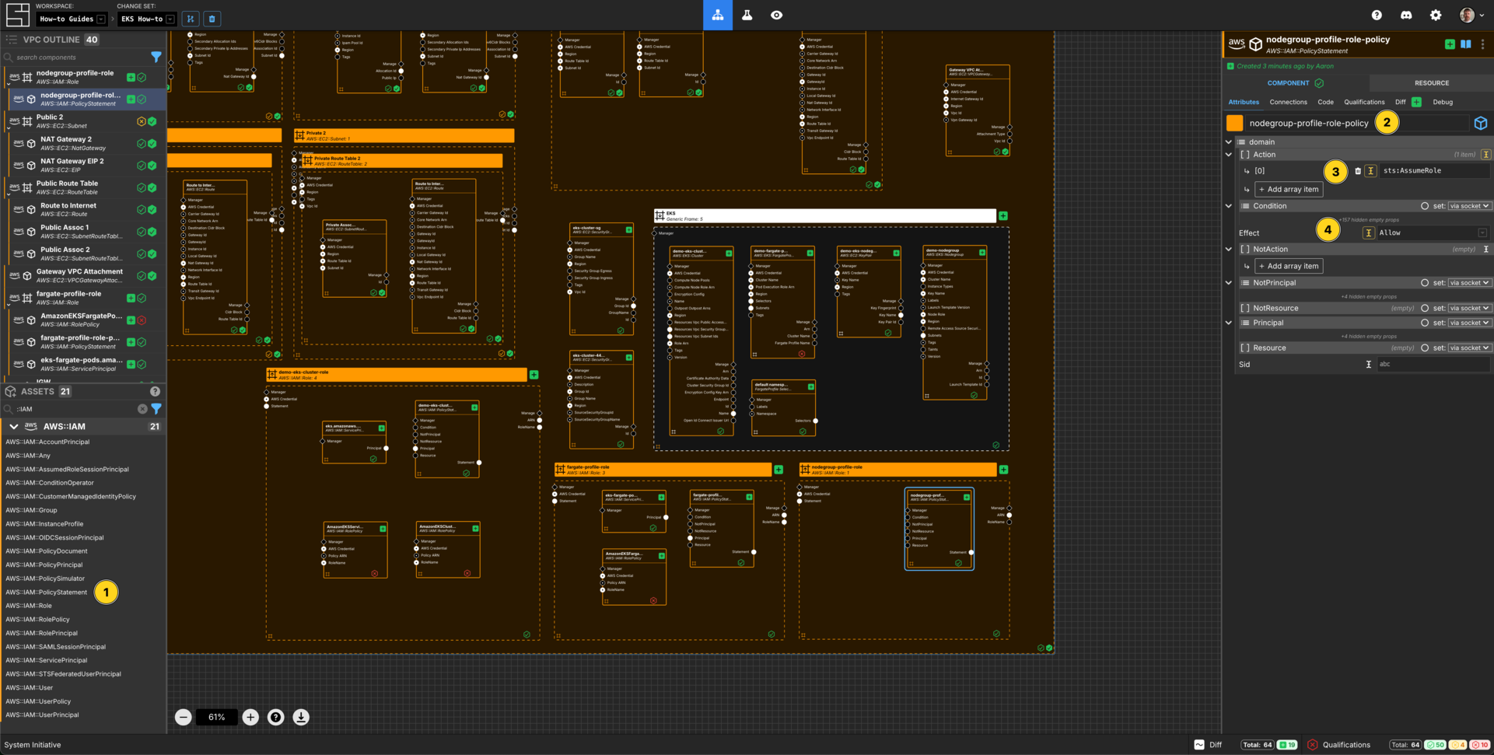Screen dimensions: 1494x755
Task: Collapse the Action array section
Action: click(x=1229, y=155)
